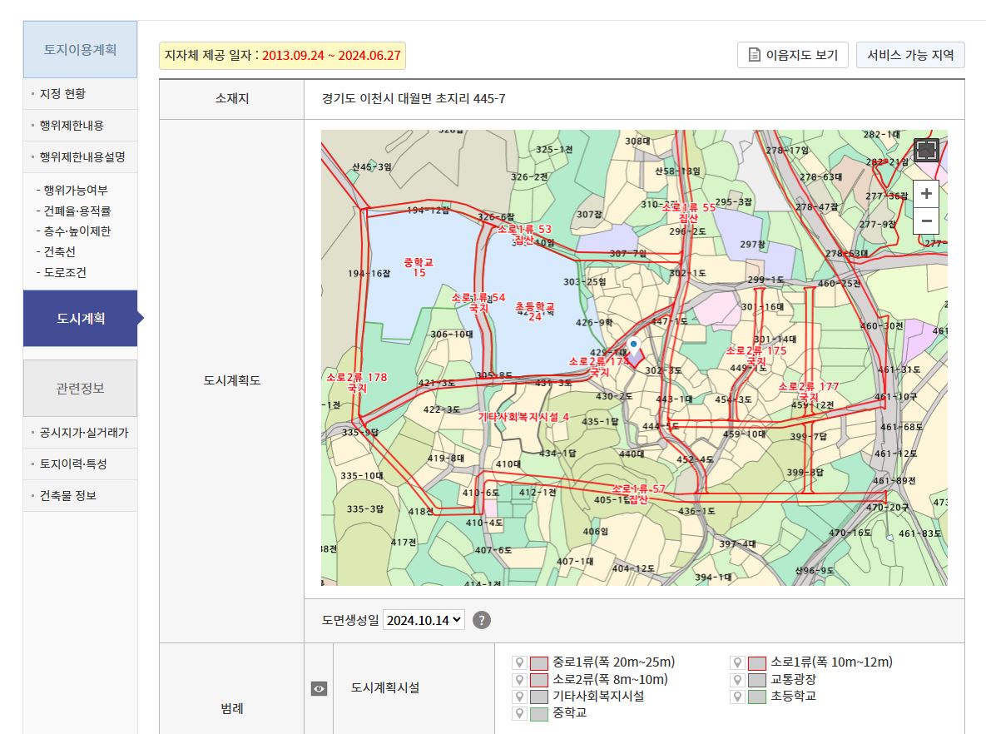Viewport: 986px width, 734px height.
Task: Click the 도시계획시설 legend label
Action: 385,688
